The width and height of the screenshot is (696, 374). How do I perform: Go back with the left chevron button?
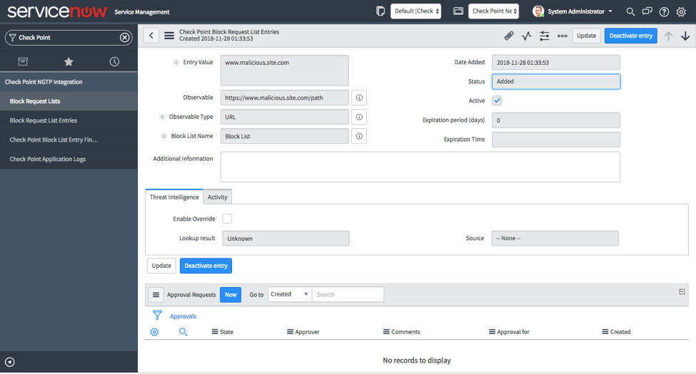151,36
